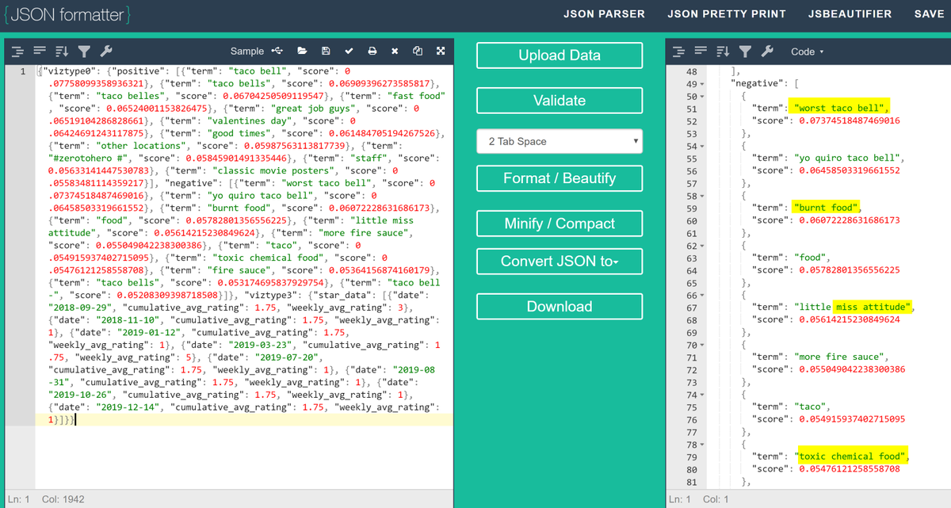Screen dimensions: 951x508
Task: Click the Ln: 1 status in right panel
Action: [x=681, y=499]
